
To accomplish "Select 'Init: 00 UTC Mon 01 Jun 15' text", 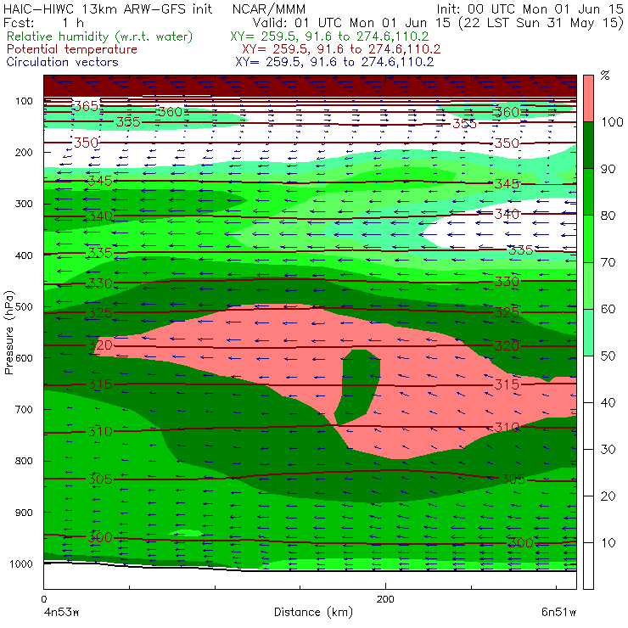I will click(x=530, y=9).
